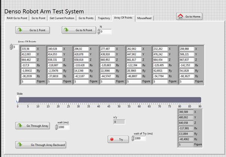The image size is (226, 157).
Task: Click the Rz field showing -44,5747
Action: [x=108, y=76]
